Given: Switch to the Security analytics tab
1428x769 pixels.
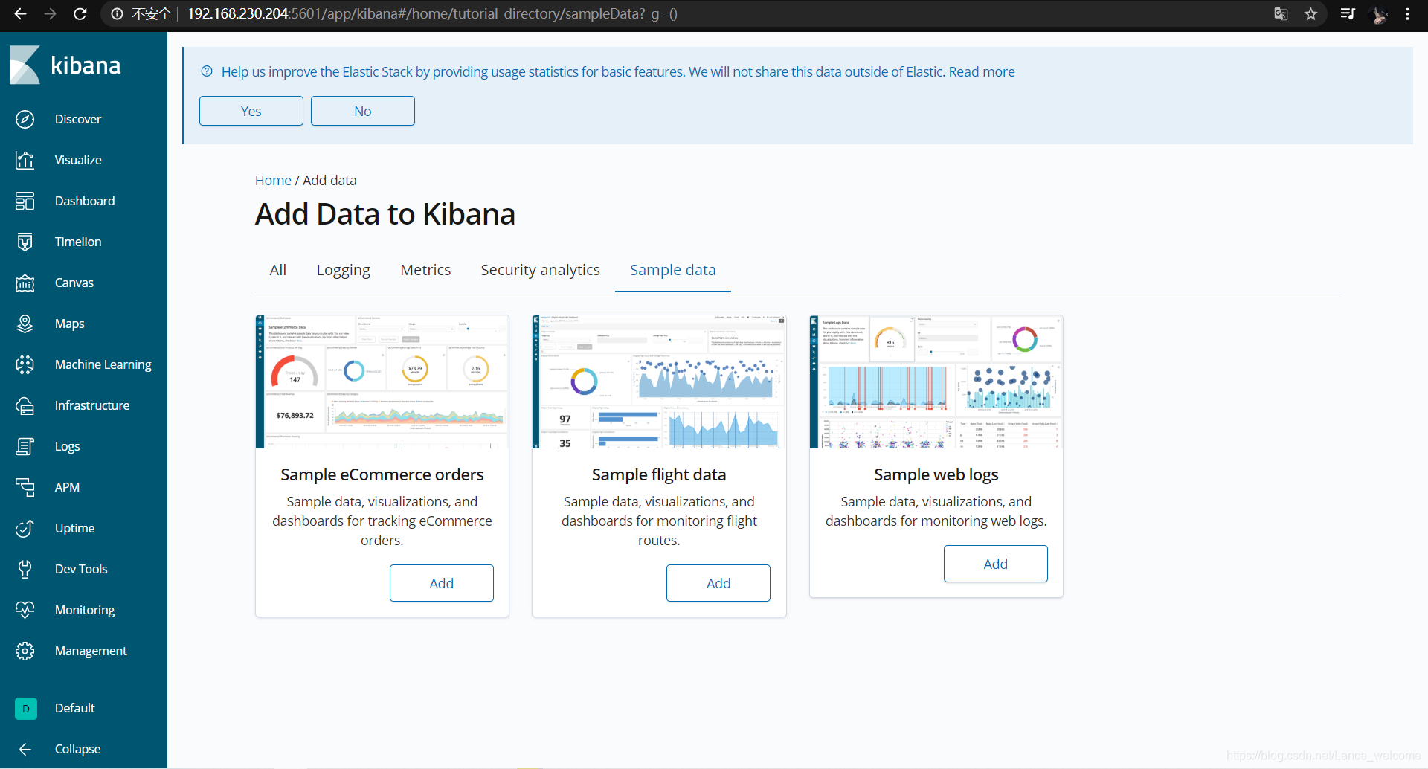Looking at the screenshot, I should tap(540, 269).
